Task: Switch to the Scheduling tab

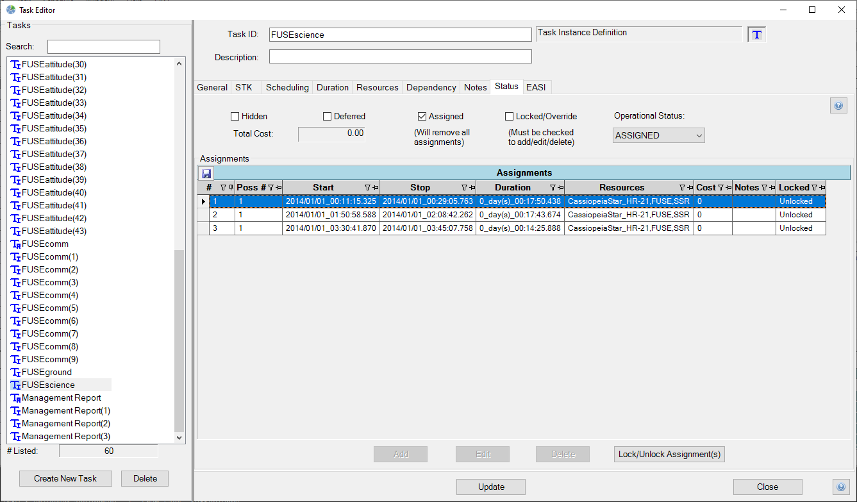Action: 287,87
